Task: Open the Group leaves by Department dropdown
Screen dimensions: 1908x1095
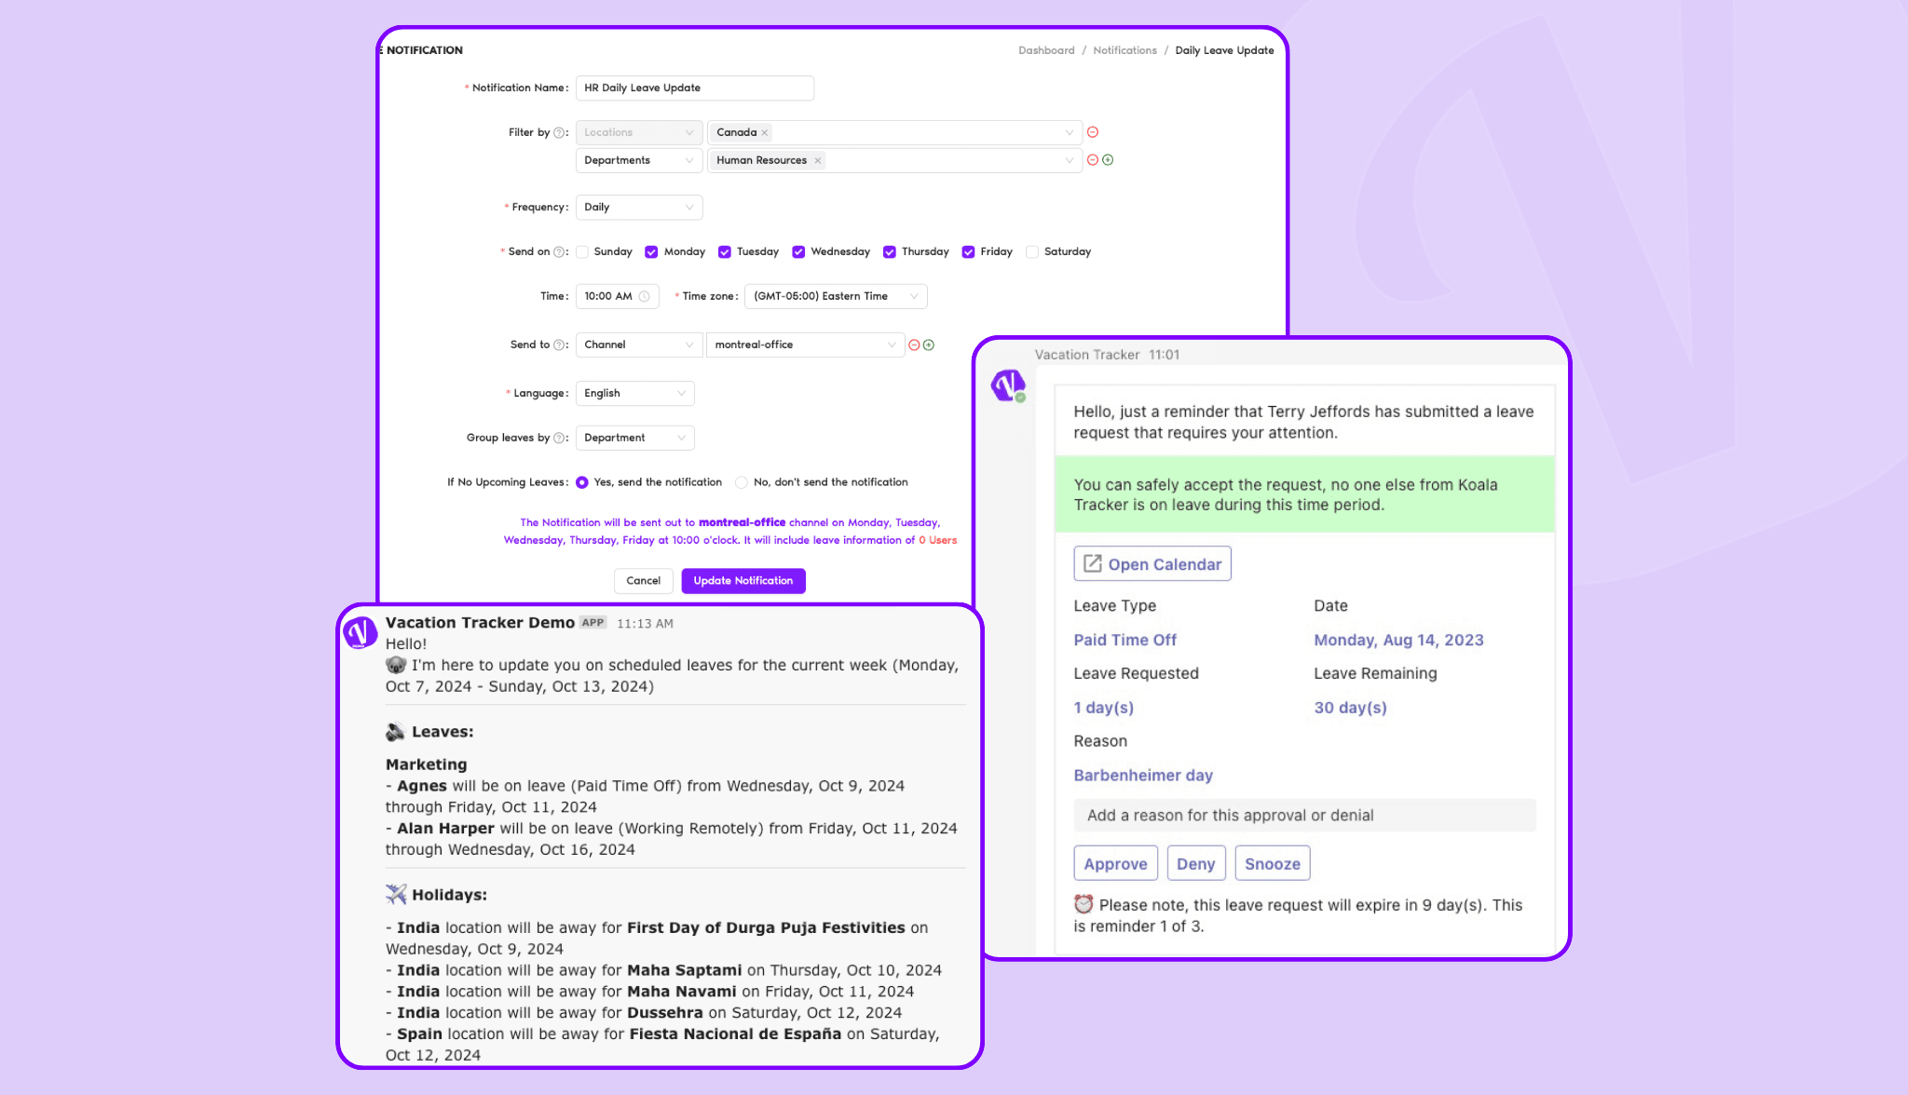Action: tap(634, 439)
